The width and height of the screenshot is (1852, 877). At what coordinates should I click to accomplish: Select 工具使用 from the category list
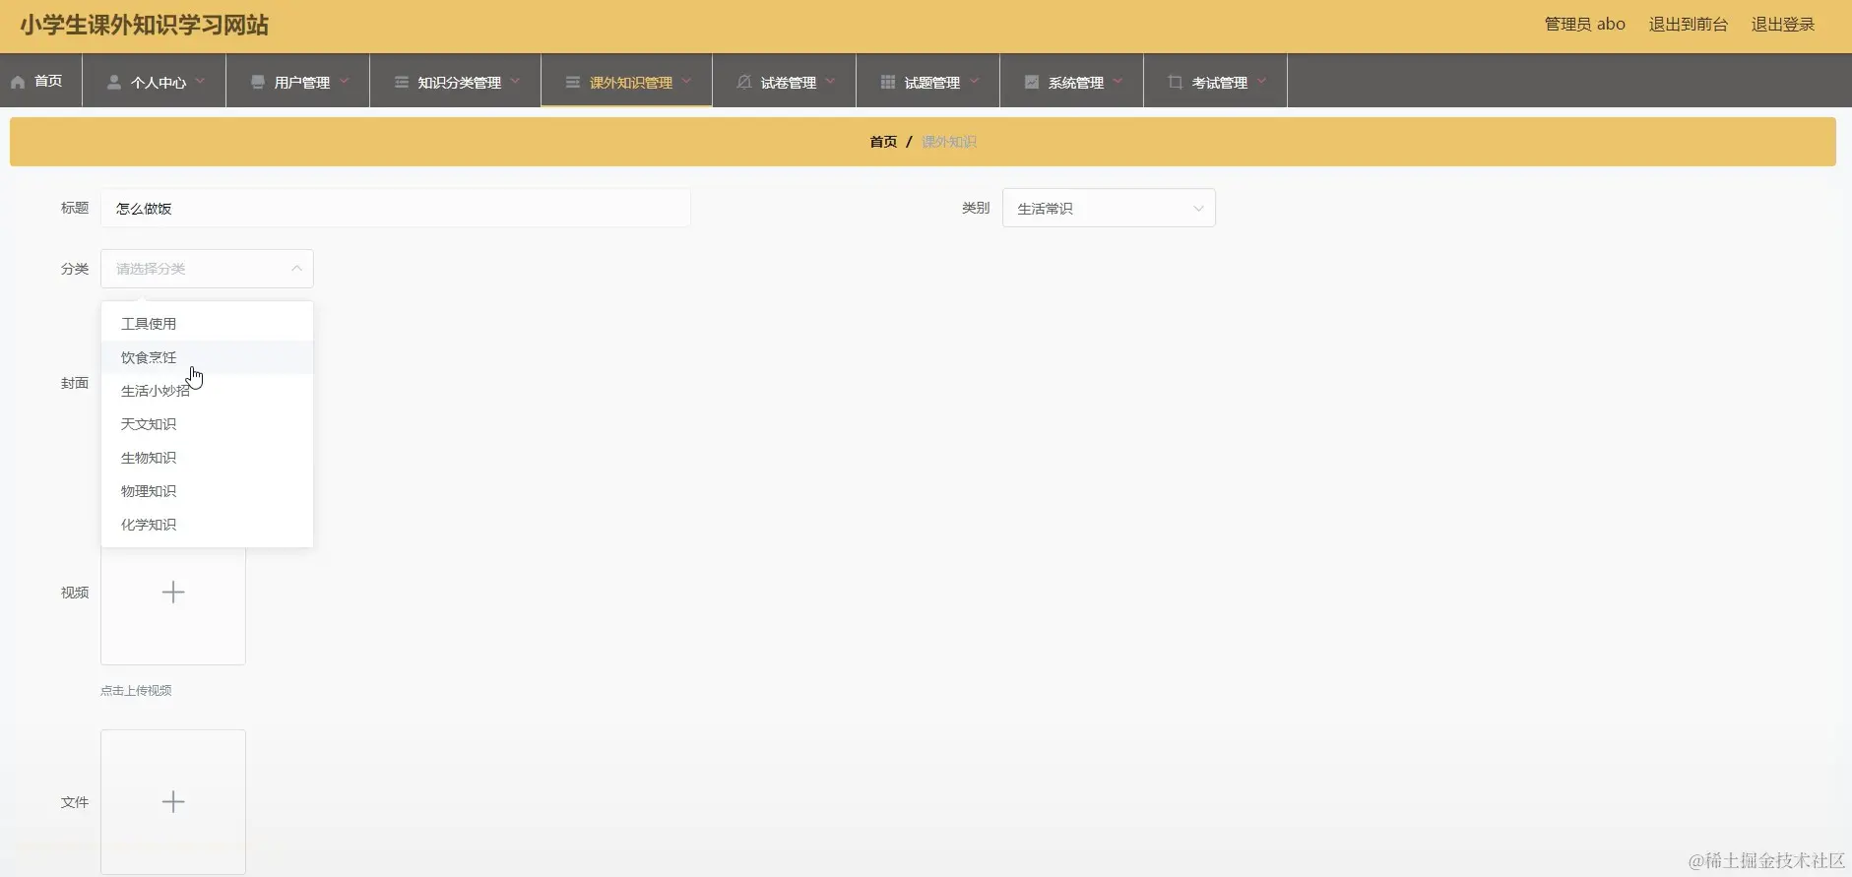tap(207, 324)
